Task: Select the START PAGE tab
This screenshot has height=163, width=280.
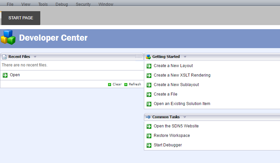Action: coord(21,18)
